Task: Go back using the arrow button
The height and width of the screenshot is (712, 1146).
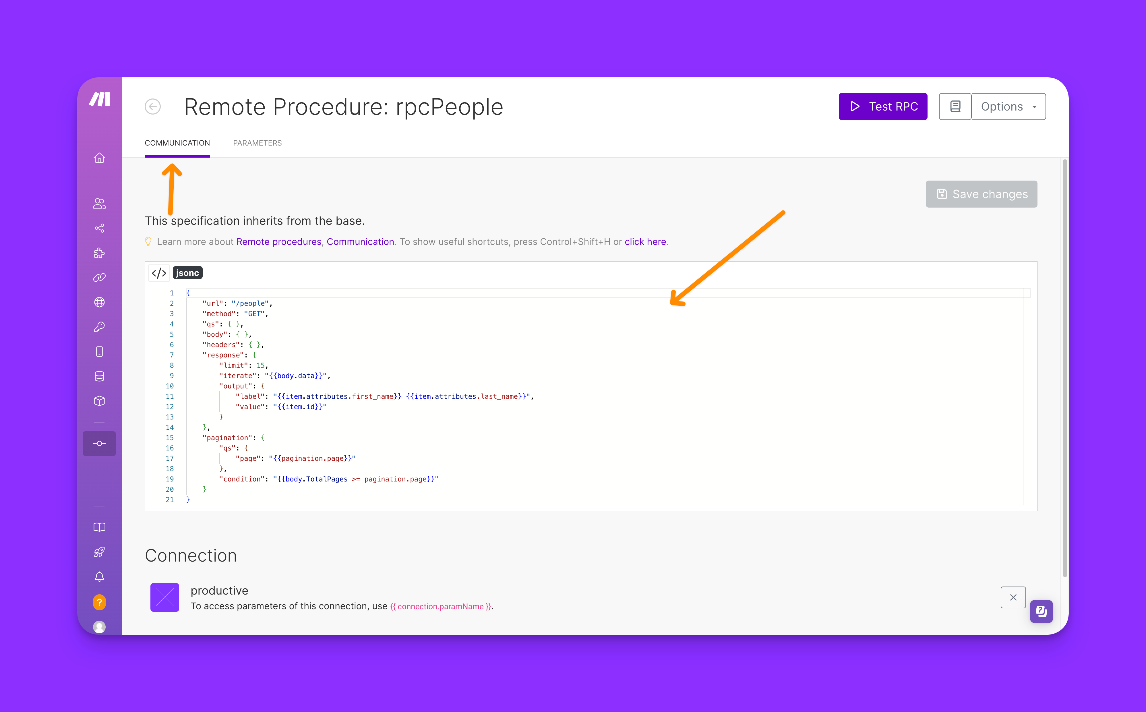Action: [x=152, y=107]
